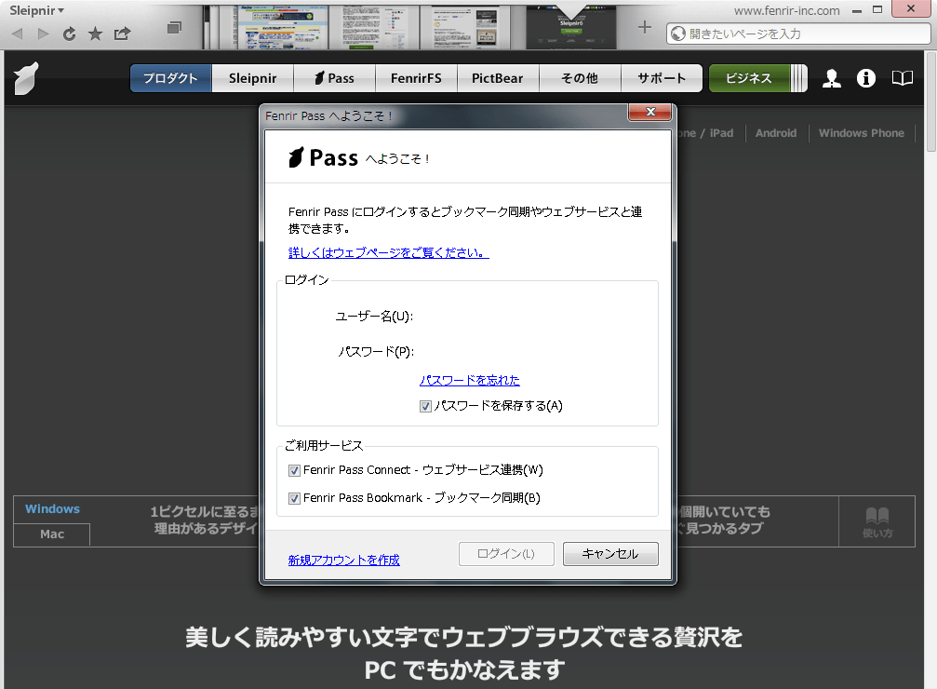Click the user account icon
This screenshot has height=689, width=937.
831,78
